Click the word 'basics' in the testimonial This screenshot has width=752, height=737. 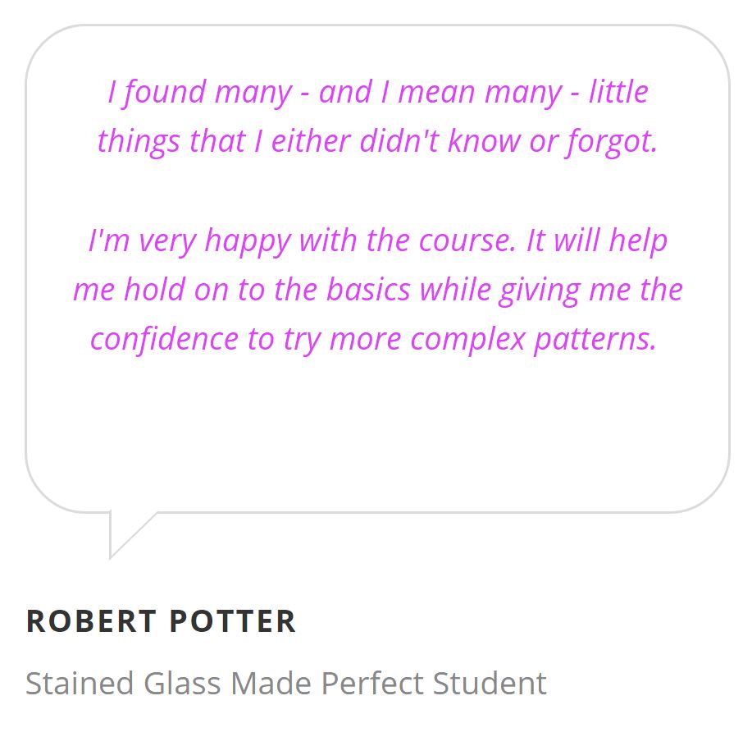[368, 290]
